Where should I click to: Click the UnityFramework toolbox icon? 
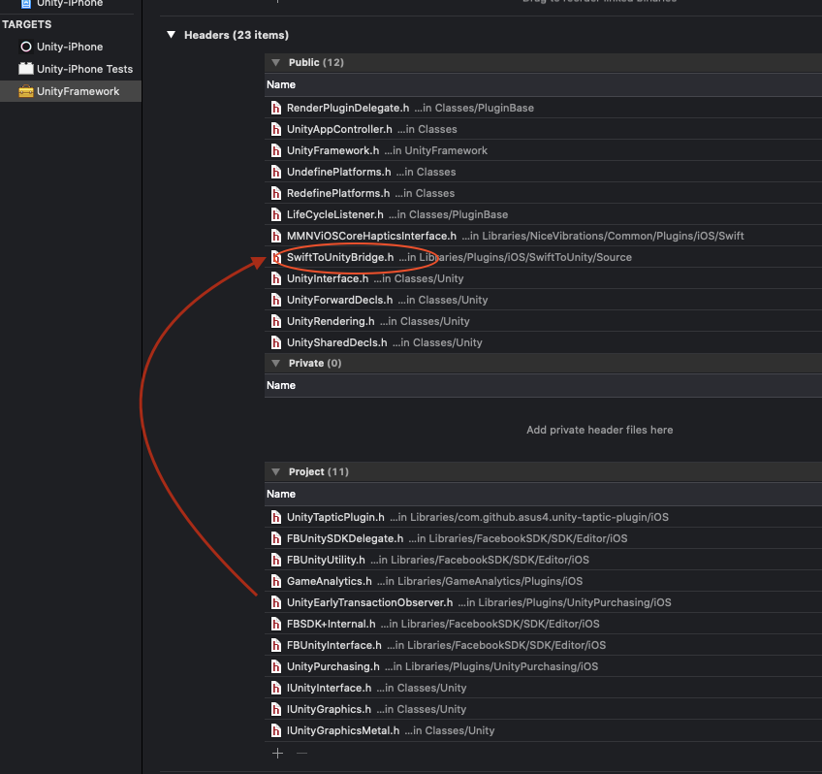[x=25, y=91]
